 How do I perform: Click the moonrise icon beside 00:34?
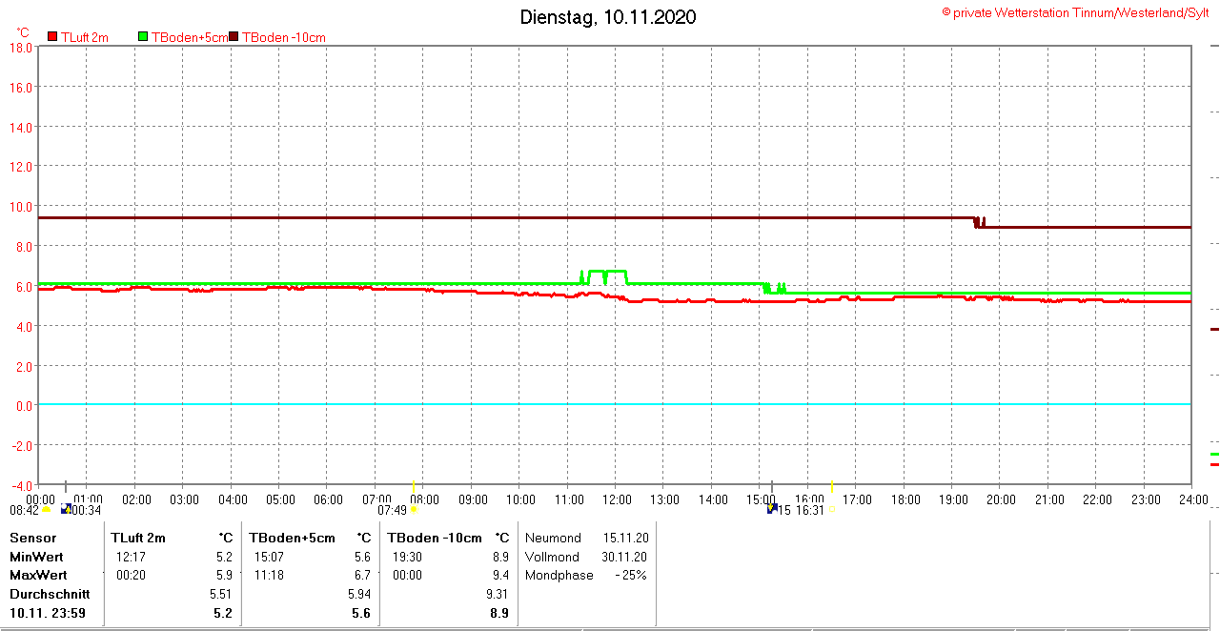click(x=65, y=510)
